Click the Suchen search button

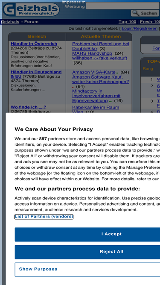point(145,13)
